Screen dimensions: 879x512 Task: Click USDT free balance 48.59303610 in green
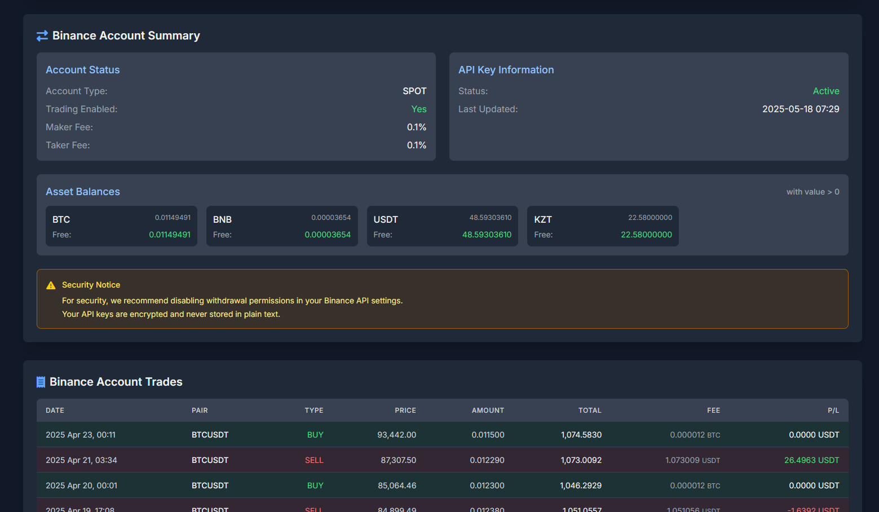[487, 235]
